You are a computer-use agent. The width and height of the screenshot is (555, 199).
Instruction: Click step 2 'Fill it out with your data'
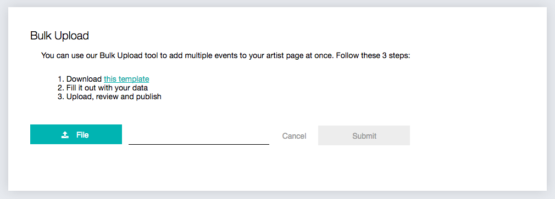coord(107,88)
